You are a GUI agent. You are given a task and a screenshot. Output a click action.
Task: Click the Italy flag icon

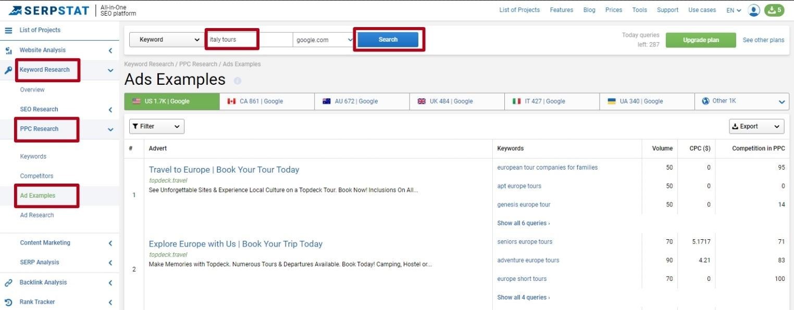tap(516, 101)
